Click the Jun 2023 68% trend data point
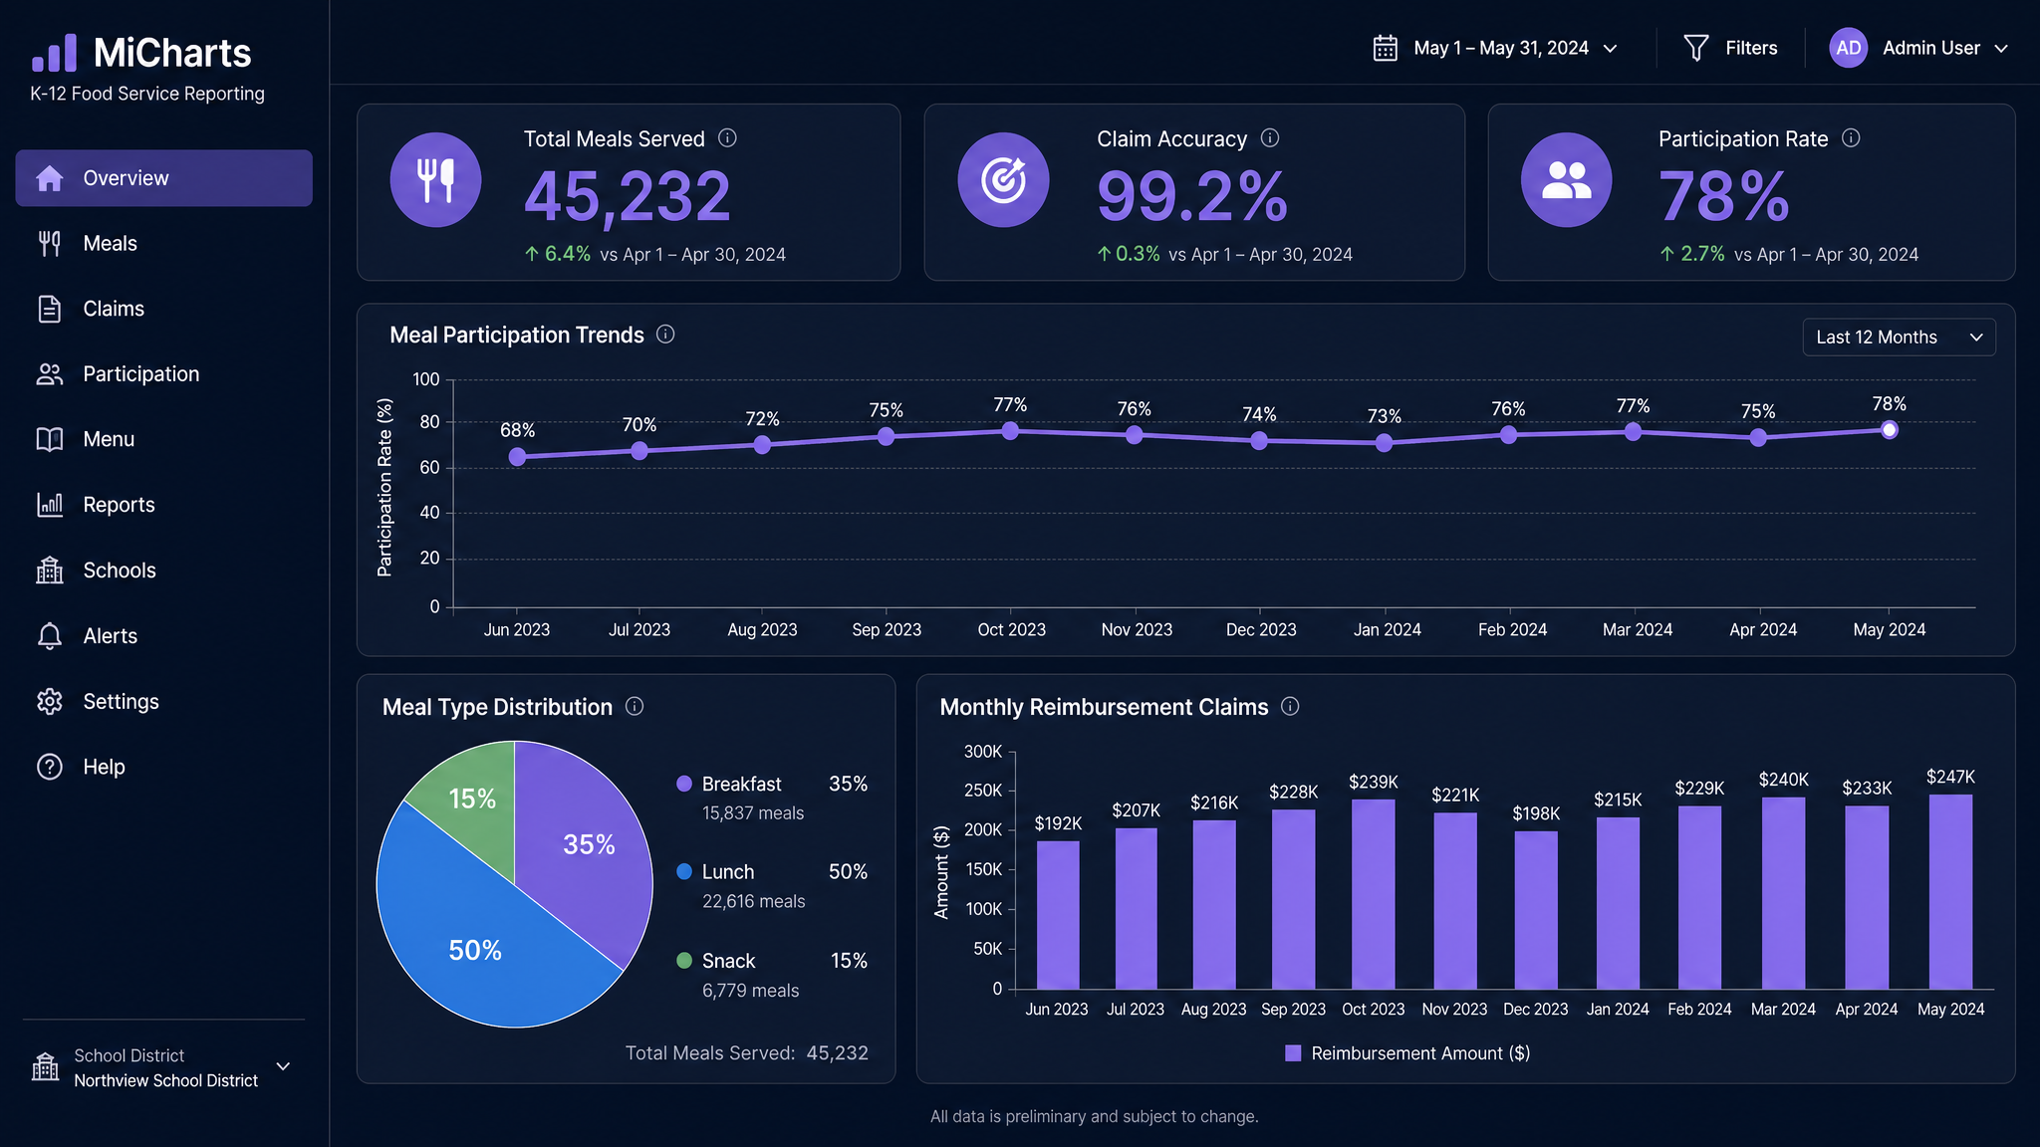 517,457
